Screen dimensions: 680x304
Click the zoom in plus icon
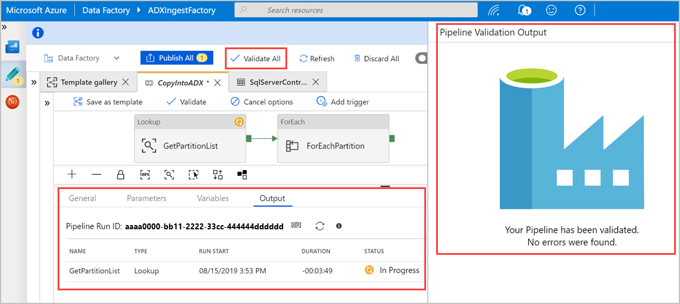pos(72,174)
